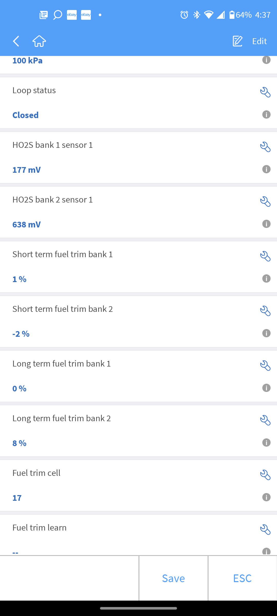Open wrench for HO2S bank 2 sensor
Image resolution: width=277 pixels, height=616 pixels.
click(265, 201)
